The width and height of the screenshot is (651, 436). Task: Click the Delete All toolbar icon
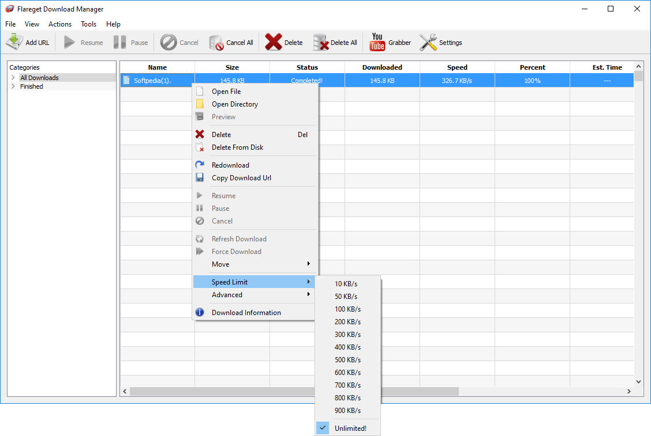[x=320, y=42]
